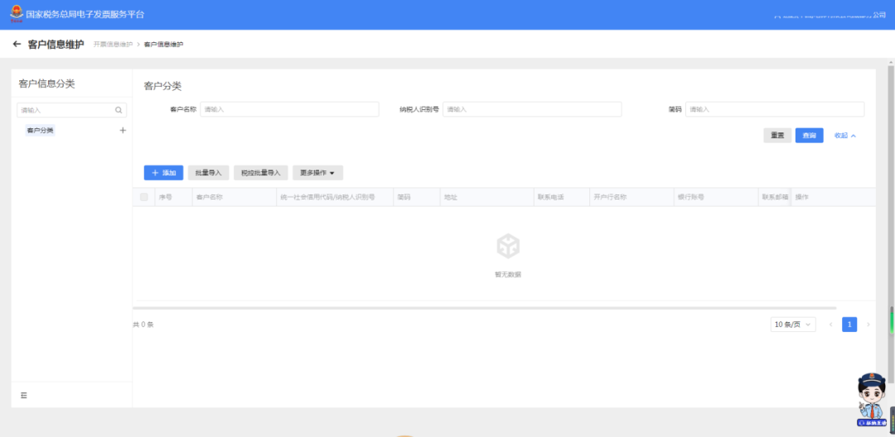Open the tax officer assistant mascot
This screenshot has height=437, width=895.
871,399
